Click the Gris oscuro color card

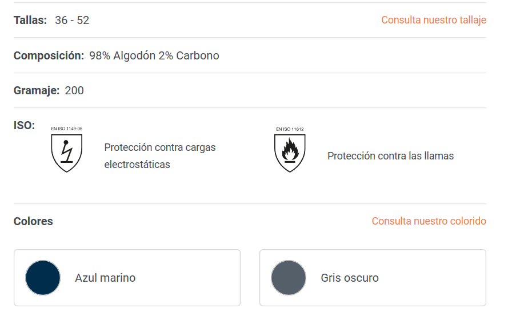373,278
